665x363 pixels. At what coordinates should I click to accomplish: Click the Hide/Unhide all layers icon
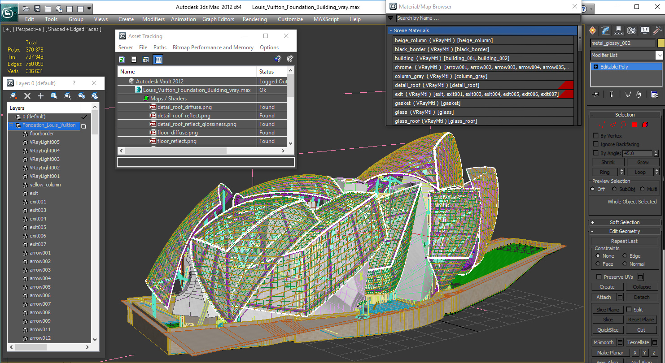click(81, 96)
